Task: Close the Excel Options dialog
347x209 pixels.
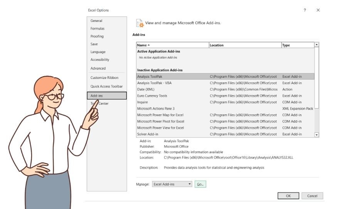Action: point(318,10)
